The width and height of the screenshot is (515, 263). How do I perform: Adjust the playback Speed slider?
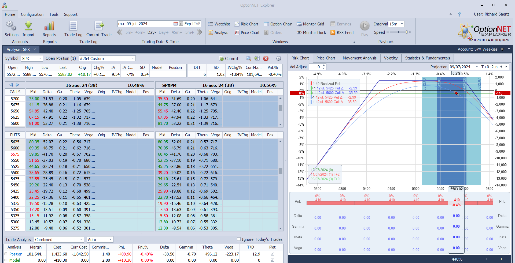tap(399, 32)
